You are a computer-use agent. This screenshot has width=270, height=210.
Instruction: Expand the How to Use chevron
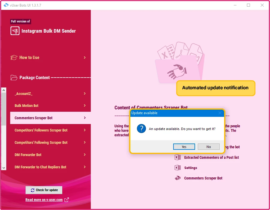coord(85,58)
